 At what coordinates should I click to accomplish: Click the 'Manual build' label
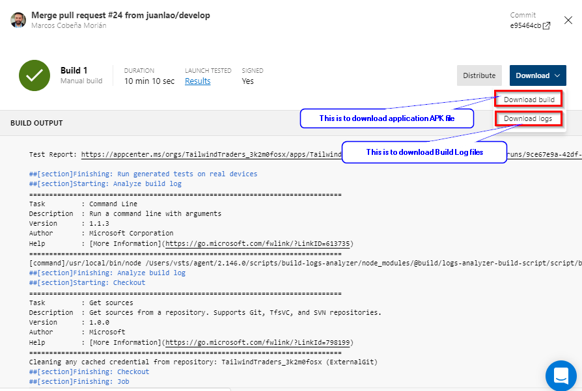[x=81, y=81]
